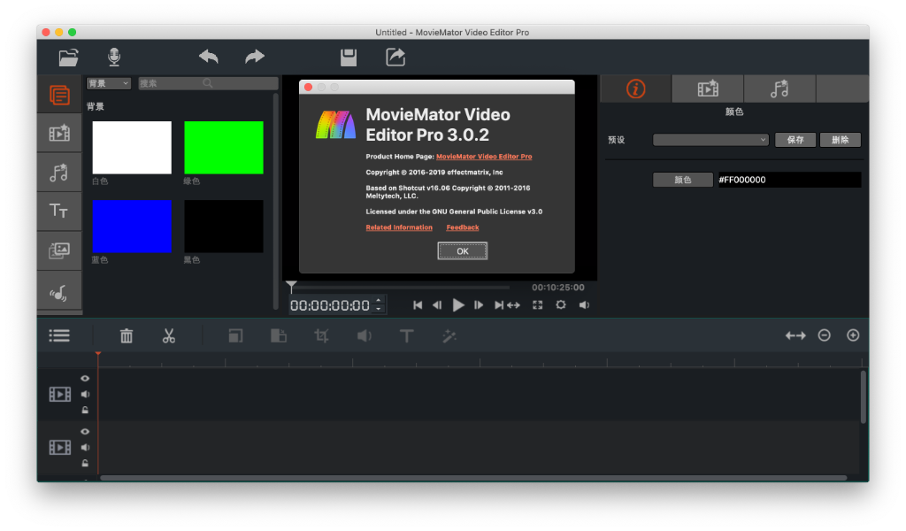Export the video with share icon
906x531 pixels.
395,58
